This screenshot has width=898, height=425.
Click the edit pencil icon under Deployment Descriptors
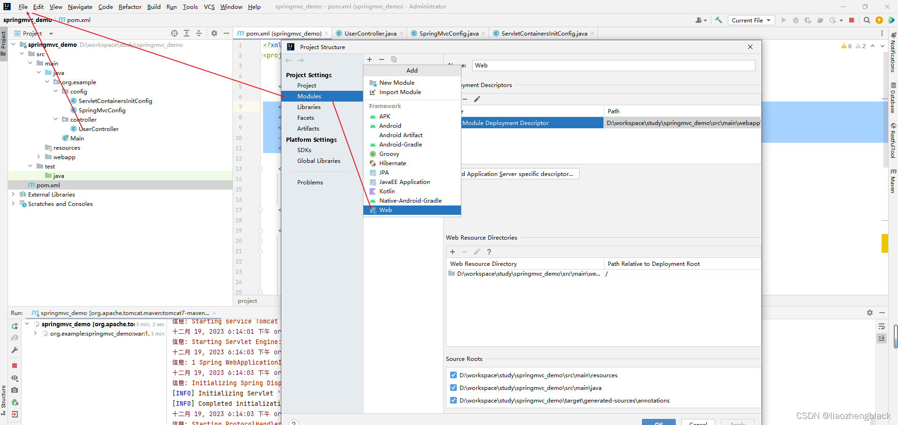coord(477,99)
